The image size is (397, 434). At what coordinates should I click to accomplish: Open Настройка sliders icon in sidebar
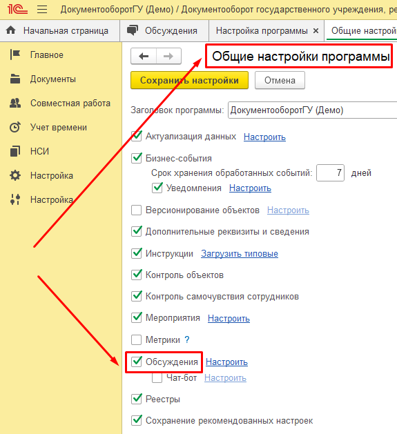15,199
